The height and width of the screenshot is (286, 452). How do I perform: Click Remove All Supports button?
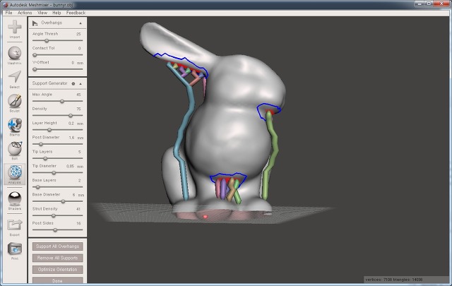click(x=58, y=258)
